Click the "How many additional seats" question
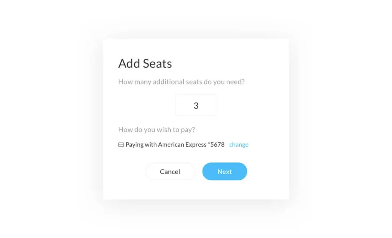This screenshot has height=238, width=392. coord(181,82)
